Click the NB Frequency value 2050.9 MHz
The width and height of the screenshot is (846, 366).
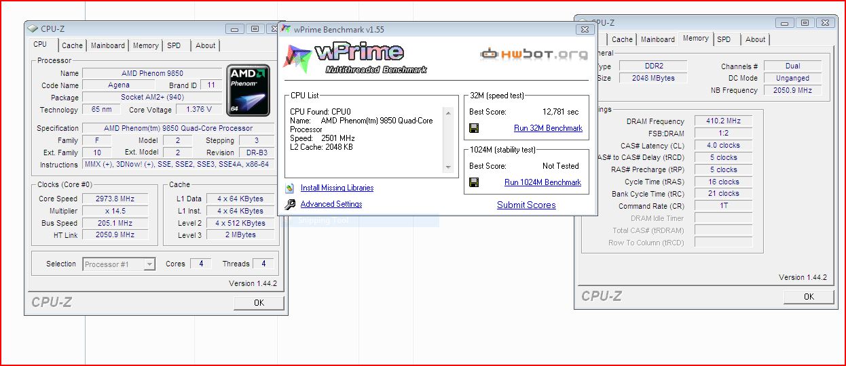[792, 90]
